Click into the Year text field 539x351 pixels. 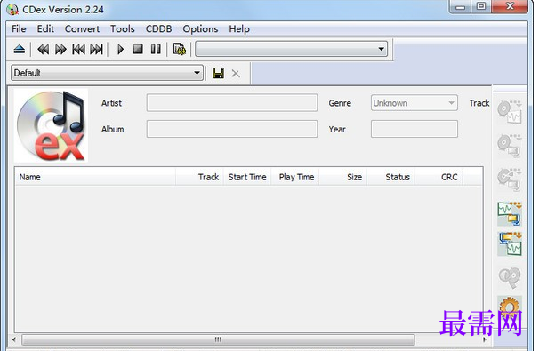pyautogui.click(x=414, y=129)
